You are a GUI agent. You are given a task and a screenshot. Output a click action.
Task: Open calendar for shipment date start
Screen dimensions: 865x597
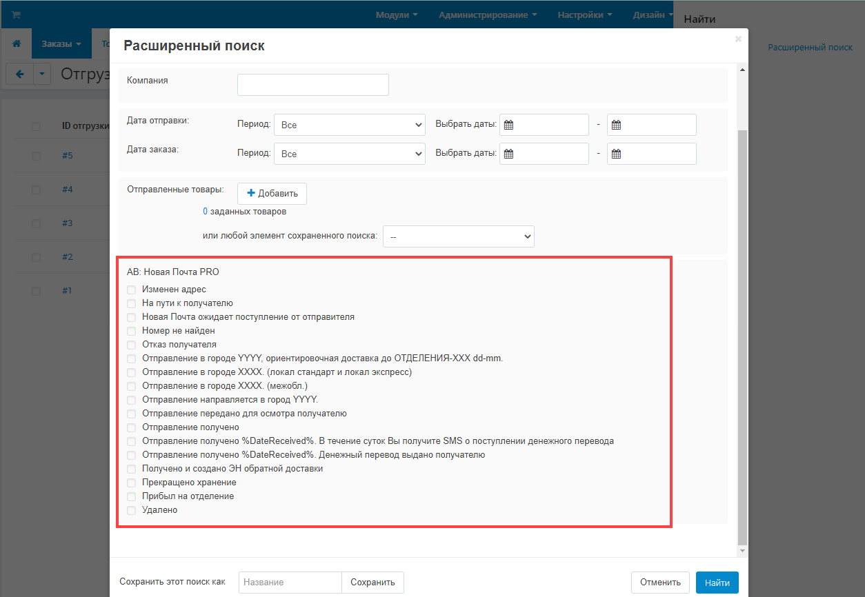(509, 125)
